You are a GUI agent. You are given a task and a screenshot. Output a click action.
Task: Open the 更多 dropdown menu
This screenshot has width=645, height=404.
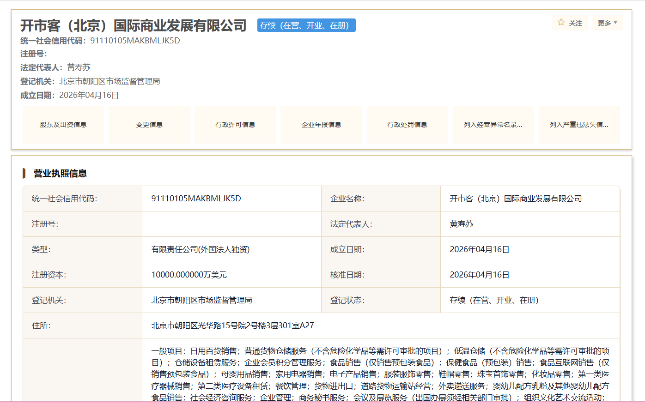click(x=604, y=22)
